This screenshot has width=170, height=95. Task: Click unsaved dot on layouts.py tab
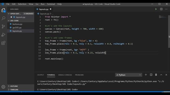[50, 9]
